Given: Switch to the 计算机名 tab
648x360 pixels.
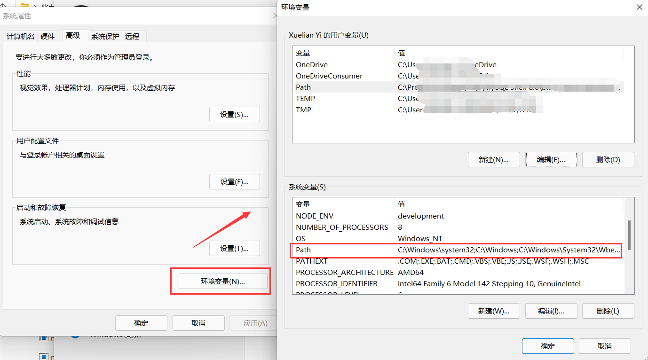Looking at the screenshot, I should tap(21, 36).
